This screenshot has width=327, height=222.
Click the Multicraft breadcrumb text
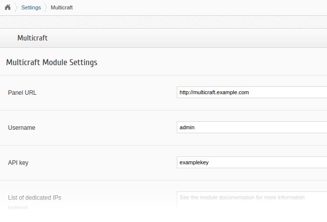tap(62, 7)
